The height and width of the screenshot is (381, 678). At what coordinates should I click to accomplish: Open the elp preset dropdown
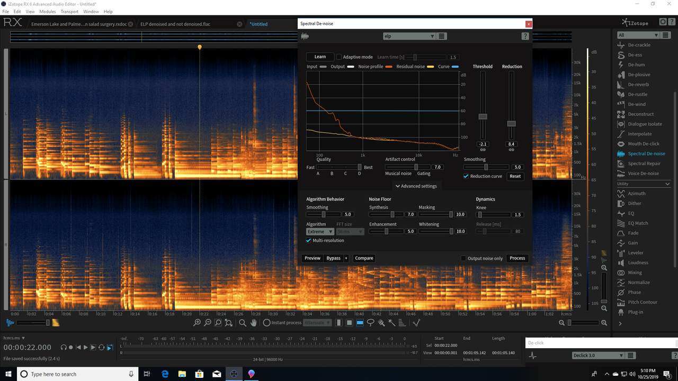[x=409, y=36]
